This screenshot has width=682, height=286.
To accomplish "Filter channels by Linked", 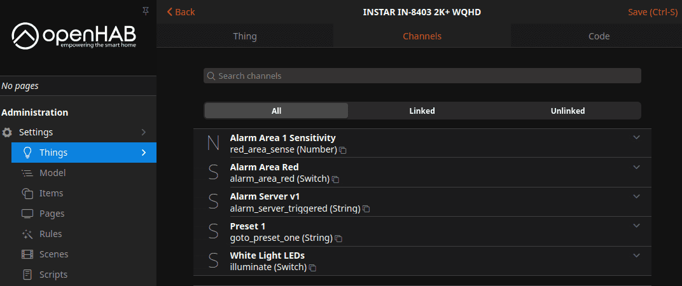I will point(422,111).
